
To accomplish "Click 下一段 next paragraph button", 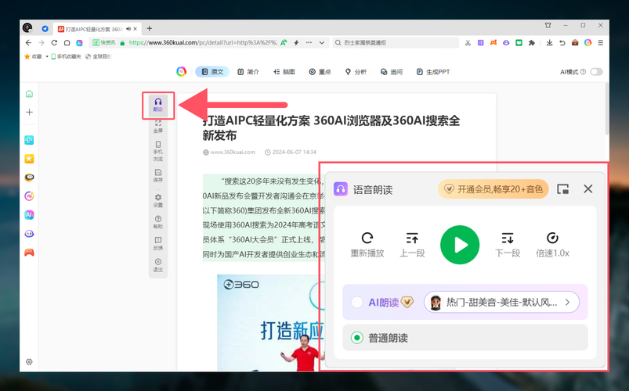I will pos(508,245).
